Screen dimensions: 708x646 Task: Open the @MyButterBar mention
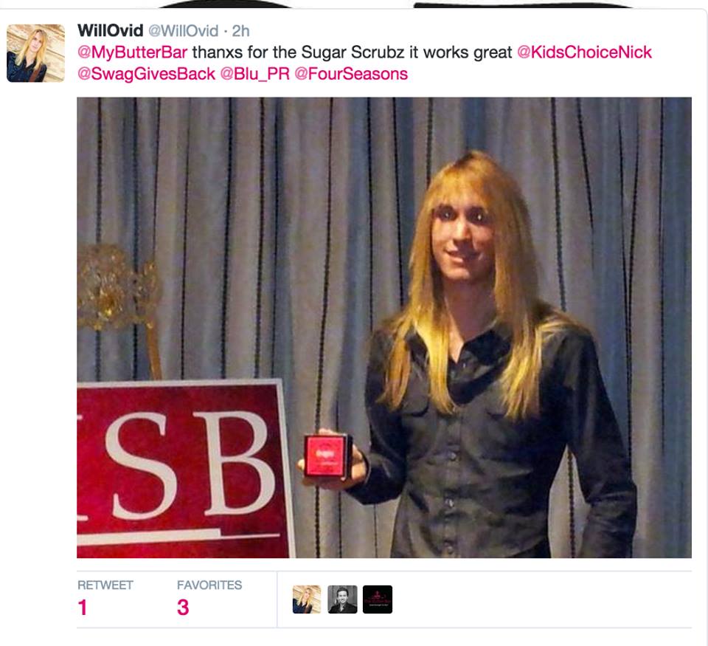pyautogui.click(x=132, y=52)
